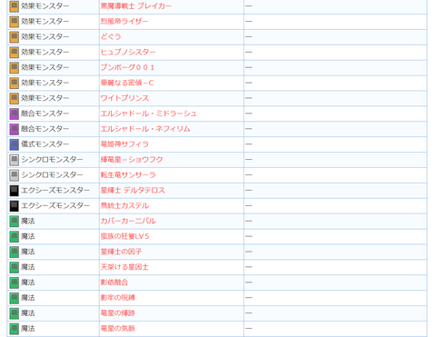
Task: Select 魔法 text in 星輝士の因子 row
Action: click(28, 252)
